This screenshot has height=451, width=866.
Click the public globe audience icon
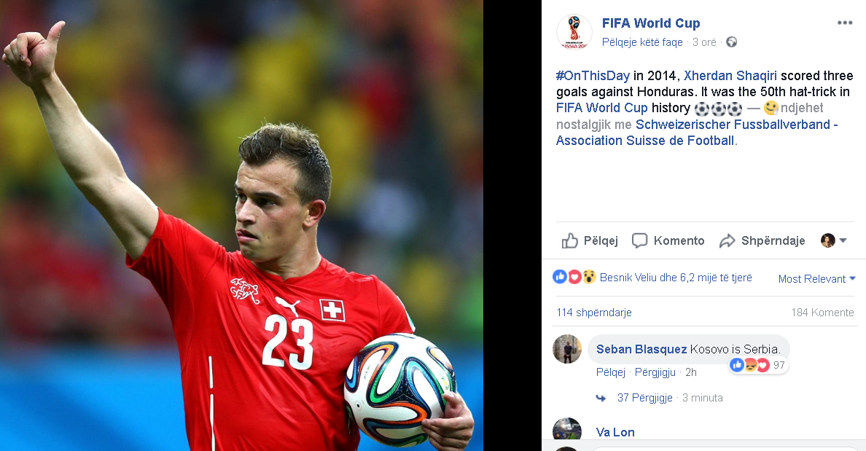pos(731,42)
